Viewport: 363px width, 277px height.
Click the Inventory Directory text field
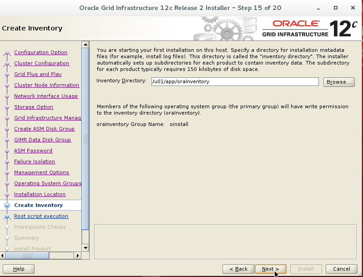pos(235,82)
